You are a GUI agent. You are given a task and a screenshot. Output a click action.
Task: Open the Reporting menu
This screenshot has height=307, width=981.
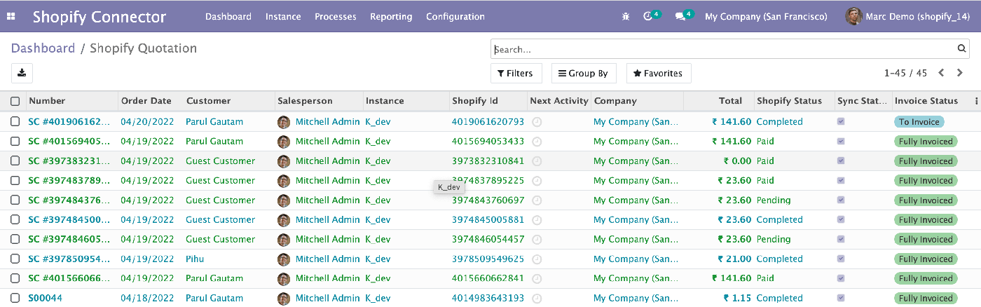click(x=391, y=17)
